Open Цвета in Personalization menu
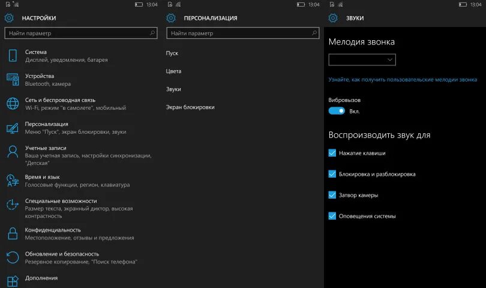Image resolution: width=486 pixels, height=288 pixels. (x=173, y=71)
